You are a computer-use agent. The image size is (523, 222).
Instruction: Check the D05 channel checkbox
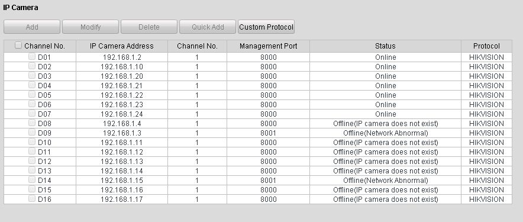pos(32,95)
